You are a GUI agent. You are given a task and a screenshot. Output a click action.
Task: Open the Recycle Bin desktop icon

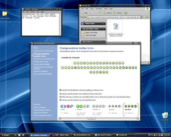pos(165,116)
